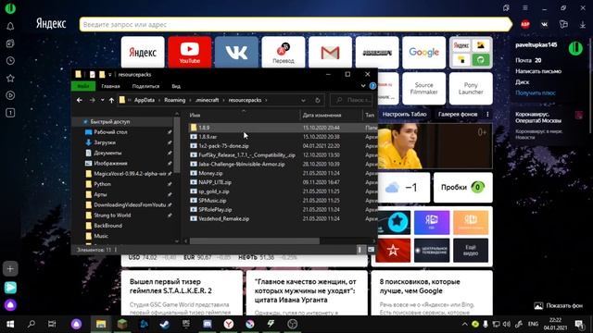The image size is (593, 333).
Task: Select the 1.8.9 folder row
Action: pyautogui.click(x=283, y=128)
